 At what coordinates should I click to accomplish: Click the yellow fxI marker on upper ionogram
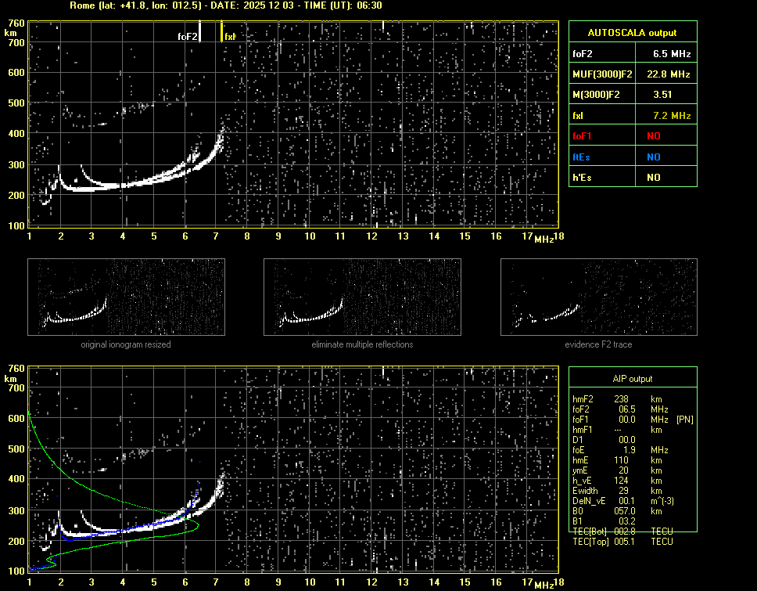pyautogui.click(x=222, y=31)
